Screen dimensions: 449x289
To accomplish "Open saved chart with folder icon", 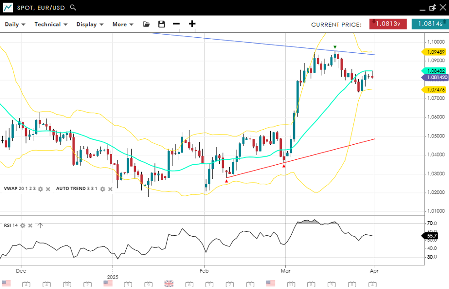I will pyautogui.click(x=146, y=24).
